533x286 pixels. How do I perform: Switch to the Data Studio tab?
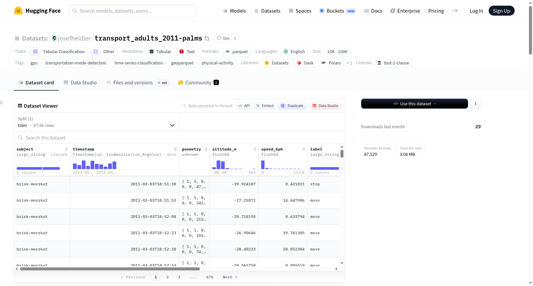click(80, 82)
